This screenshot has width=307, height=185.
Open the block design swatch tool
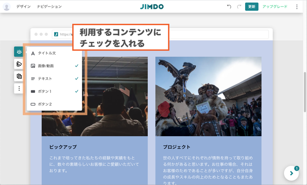(x=19, y=64)
